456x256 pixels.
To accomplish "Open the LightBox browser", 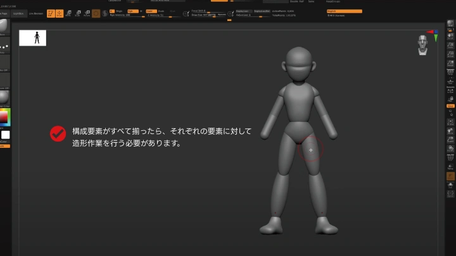I will pos(18,13).
